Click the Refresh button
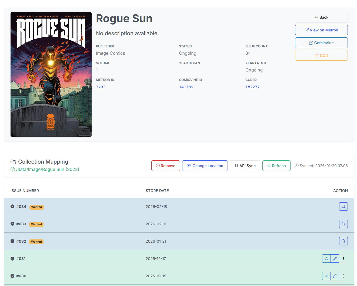The image size is (357, 286). (x=276, y=165)
